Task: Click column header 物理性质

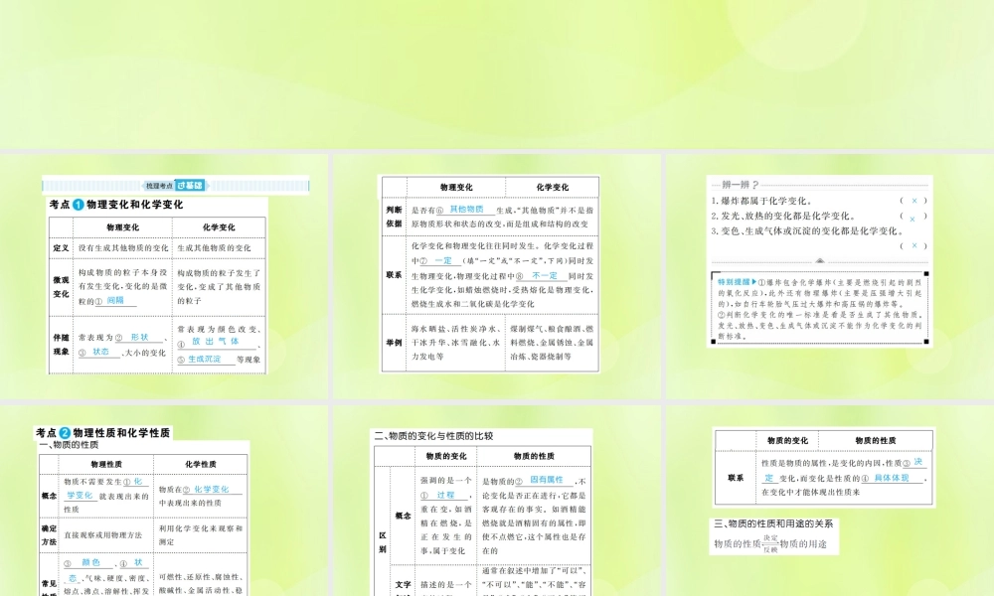Action: point(106,464)
